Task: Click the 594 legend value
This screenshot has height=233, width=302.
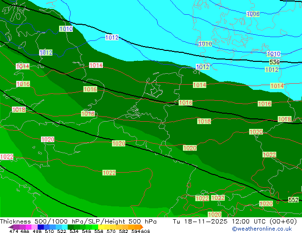Action: [x=136, y=231]
